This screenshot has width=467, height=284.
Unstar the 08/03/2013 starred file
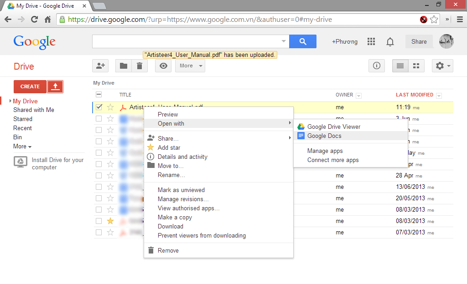(110, 221)
